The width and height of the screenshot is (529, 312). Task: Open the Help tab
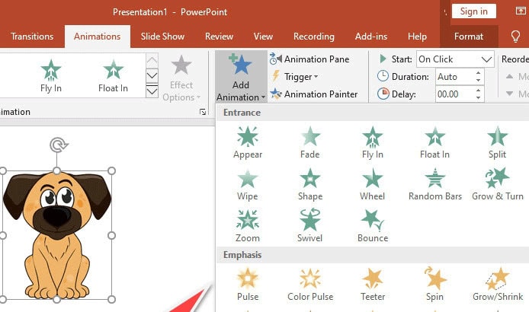click(x=417, y=37)
